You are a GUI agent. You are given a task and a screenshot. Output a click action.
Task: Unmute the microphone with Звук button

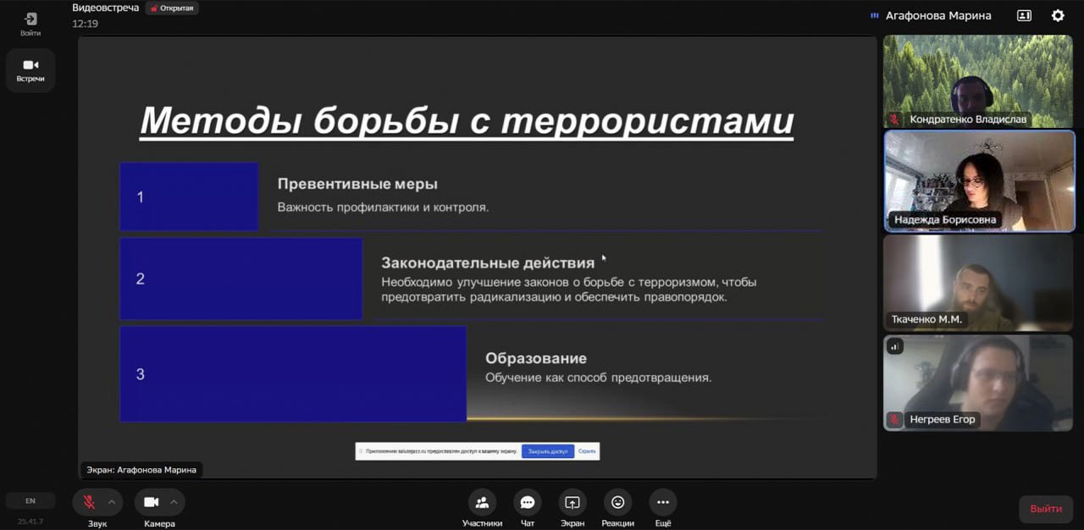point(89,502)
